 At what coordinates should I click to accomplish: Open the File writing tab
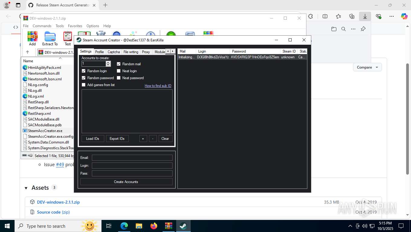[x=131, y=52]
